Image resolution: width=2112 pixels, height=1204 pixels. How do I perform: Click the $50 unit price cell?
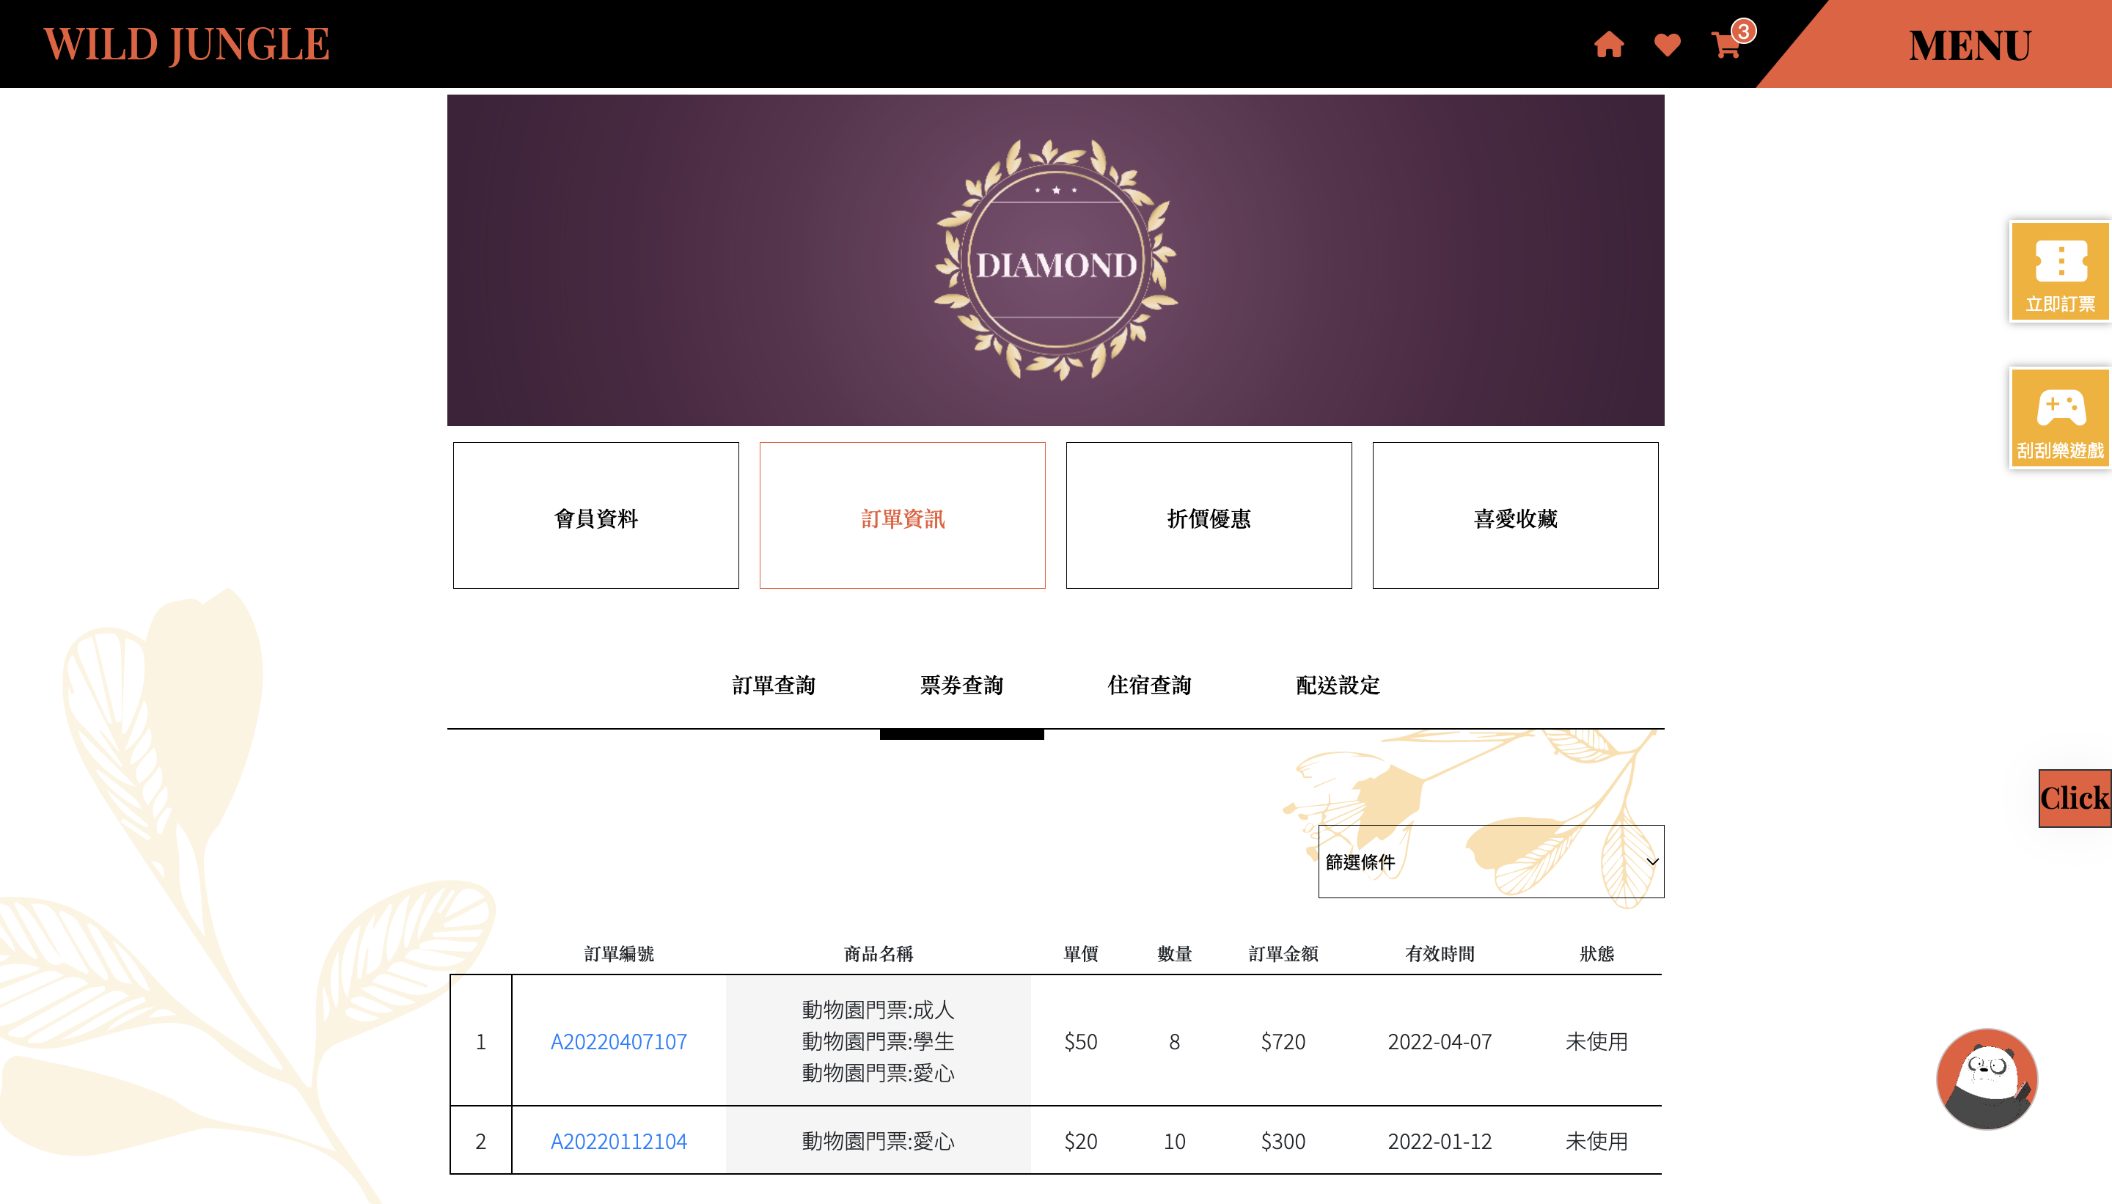pos(1080,1042)
